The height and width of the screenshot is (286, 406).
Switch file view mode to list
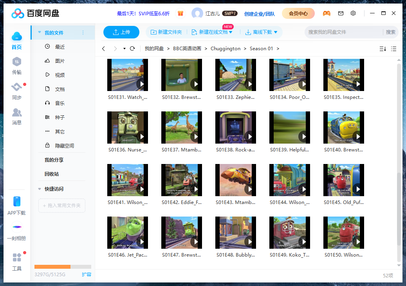pos(394,49)
